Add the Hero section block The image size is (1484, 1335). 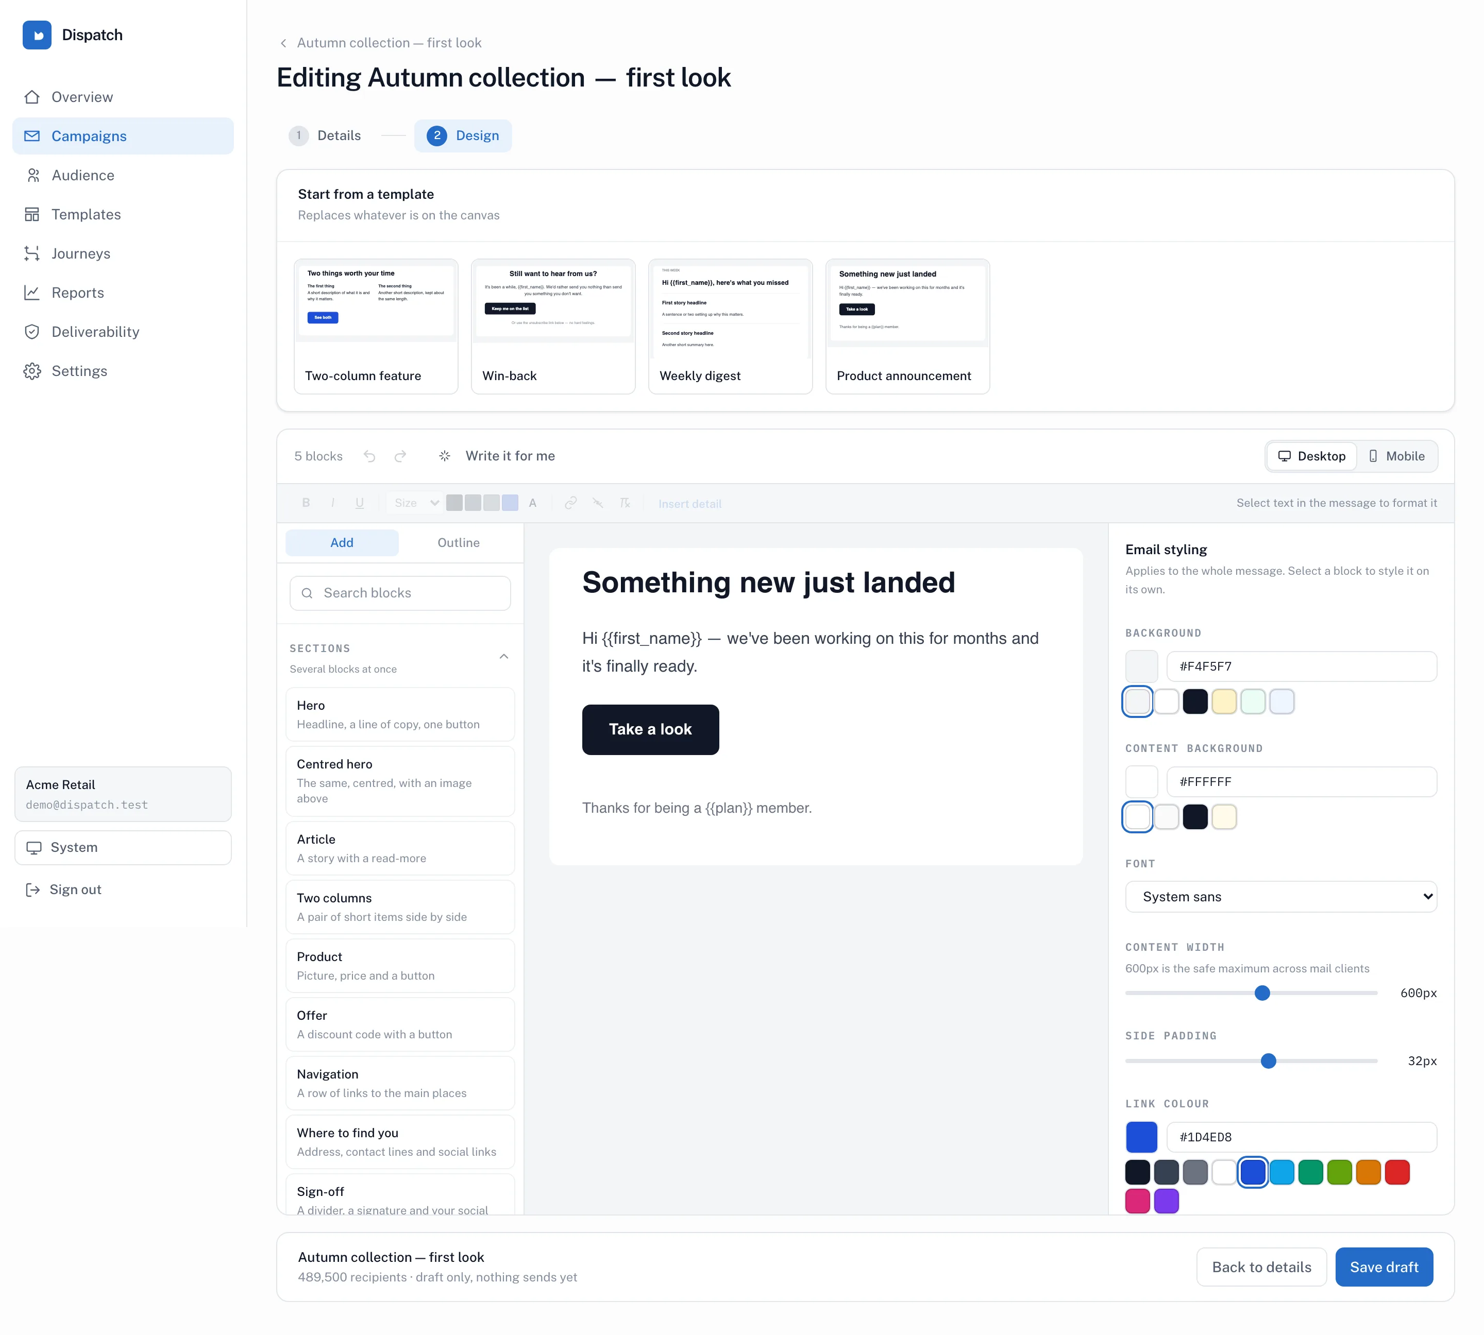(400, 714)
